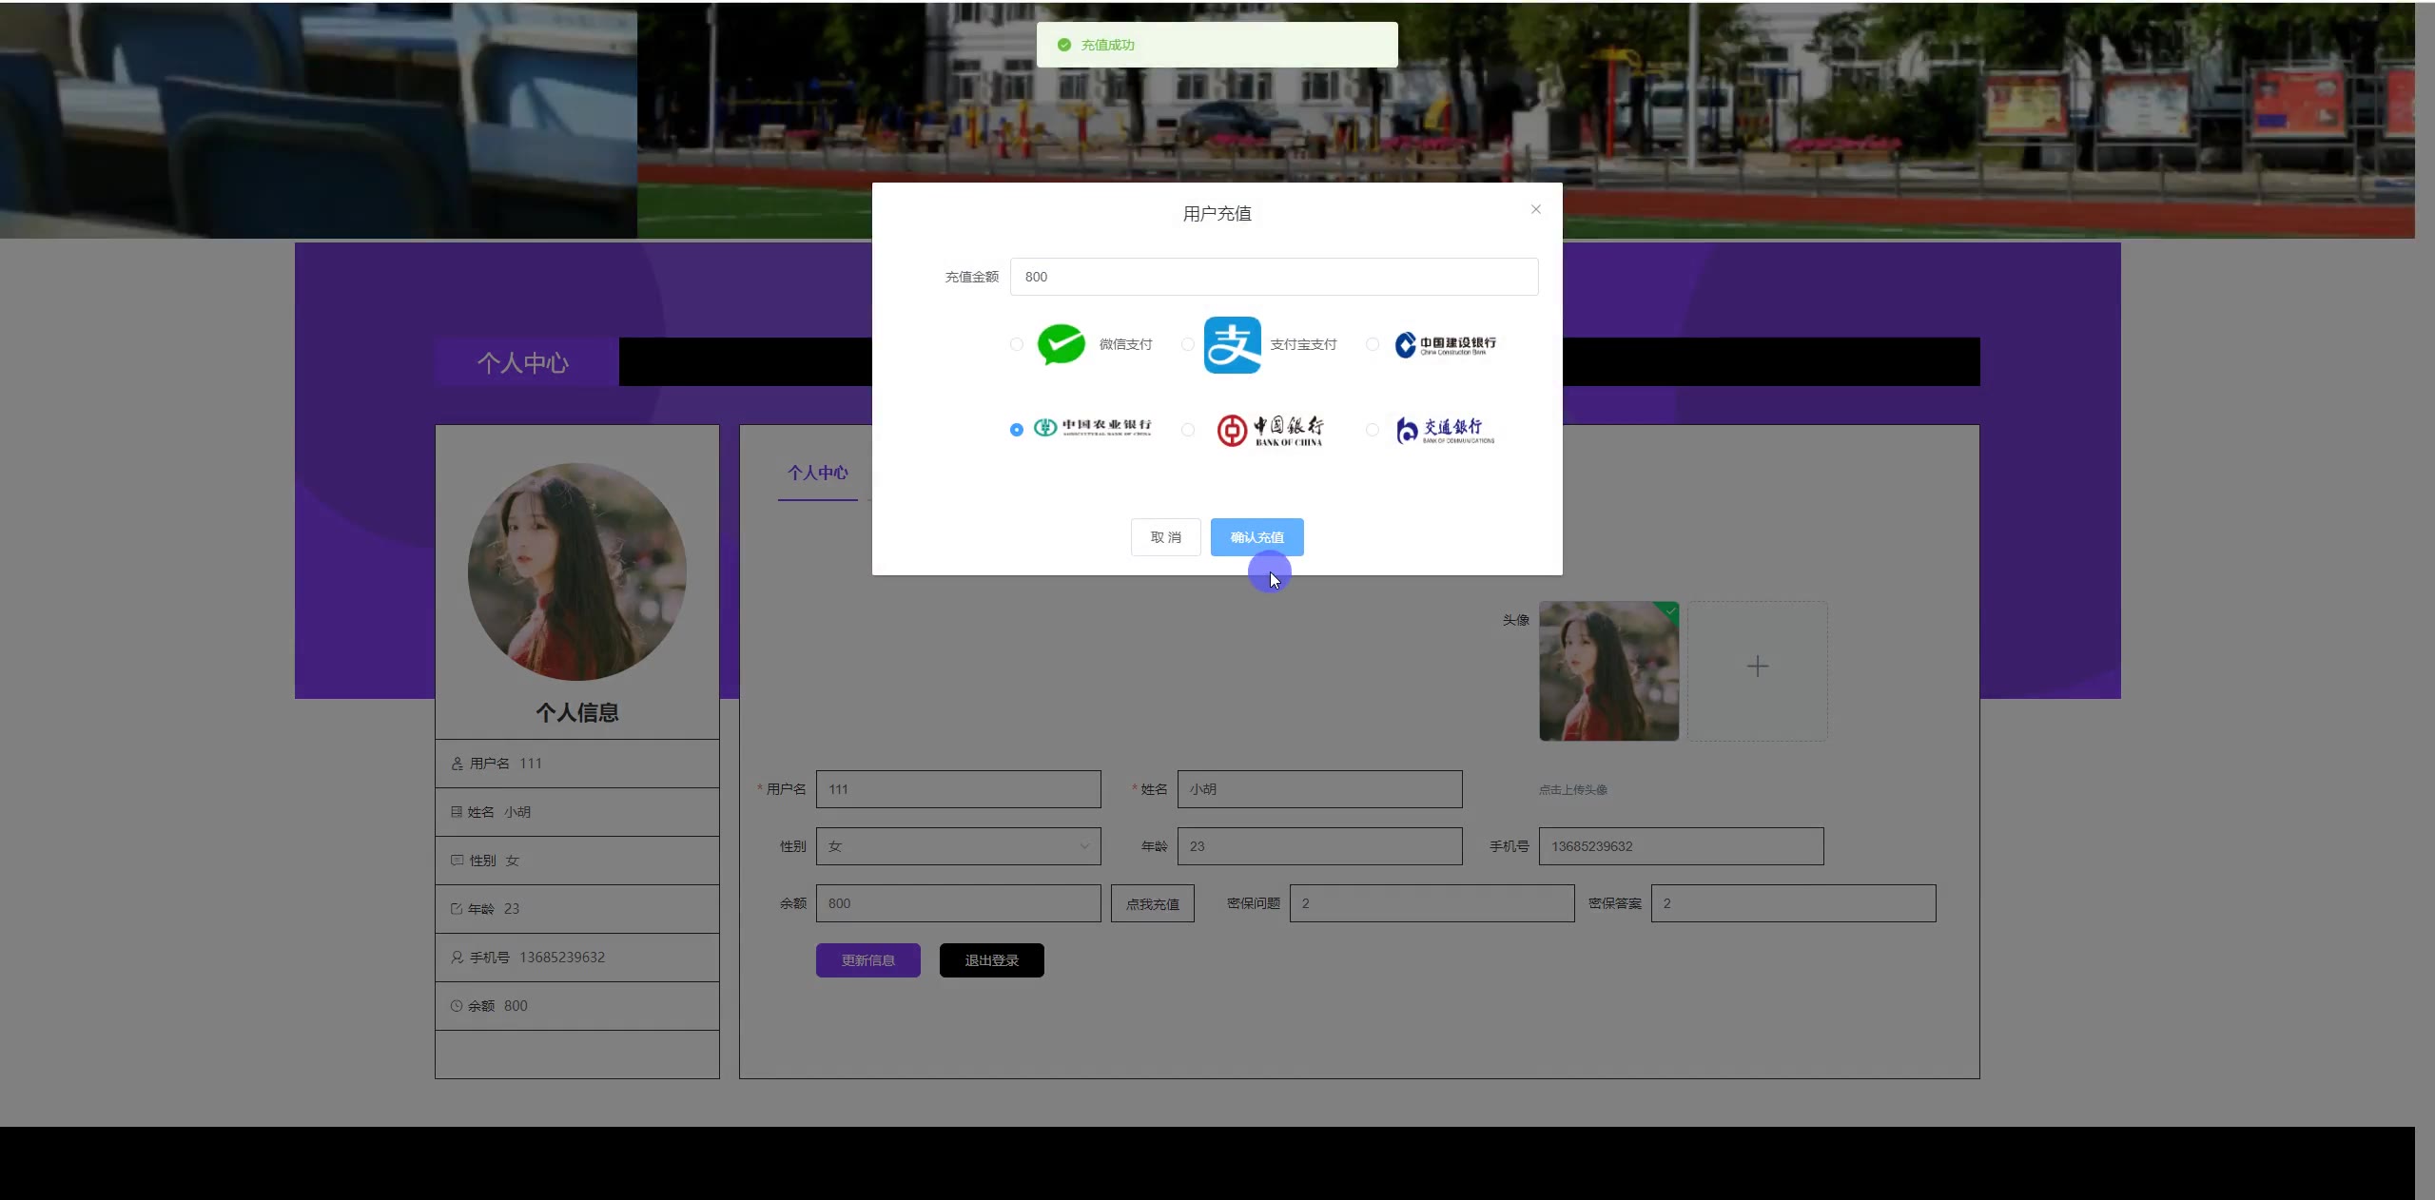
Task: Click the 确认充值 button
Action: (x=1256, y=537)
